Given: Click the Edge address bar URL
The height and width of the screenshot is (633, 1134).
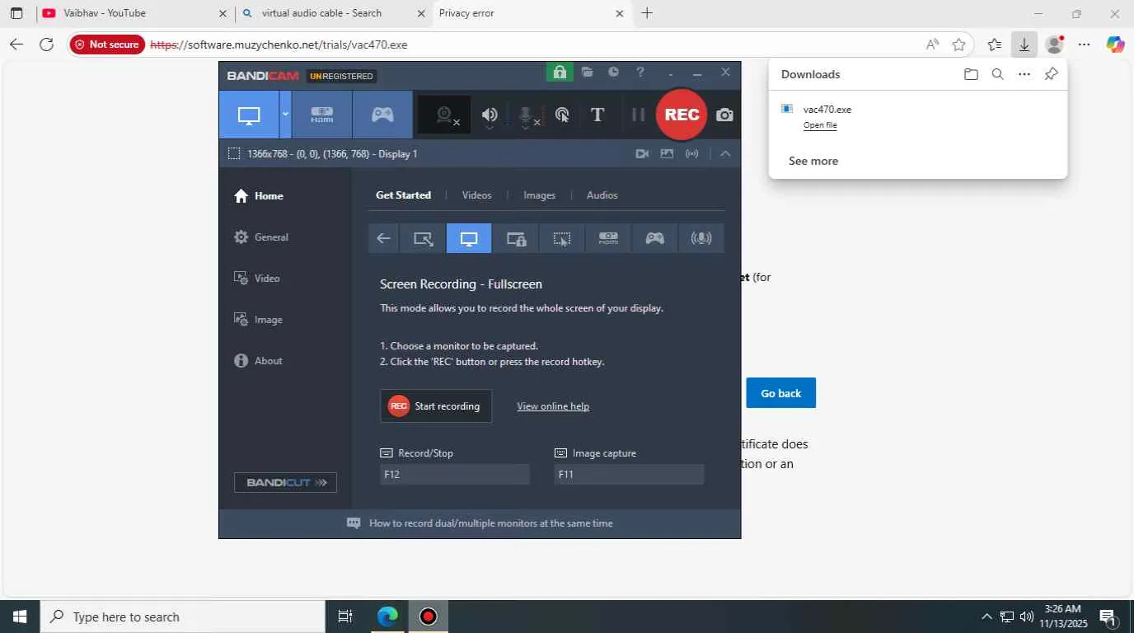Looking at the screenshot, I should [x=279, y=45].
